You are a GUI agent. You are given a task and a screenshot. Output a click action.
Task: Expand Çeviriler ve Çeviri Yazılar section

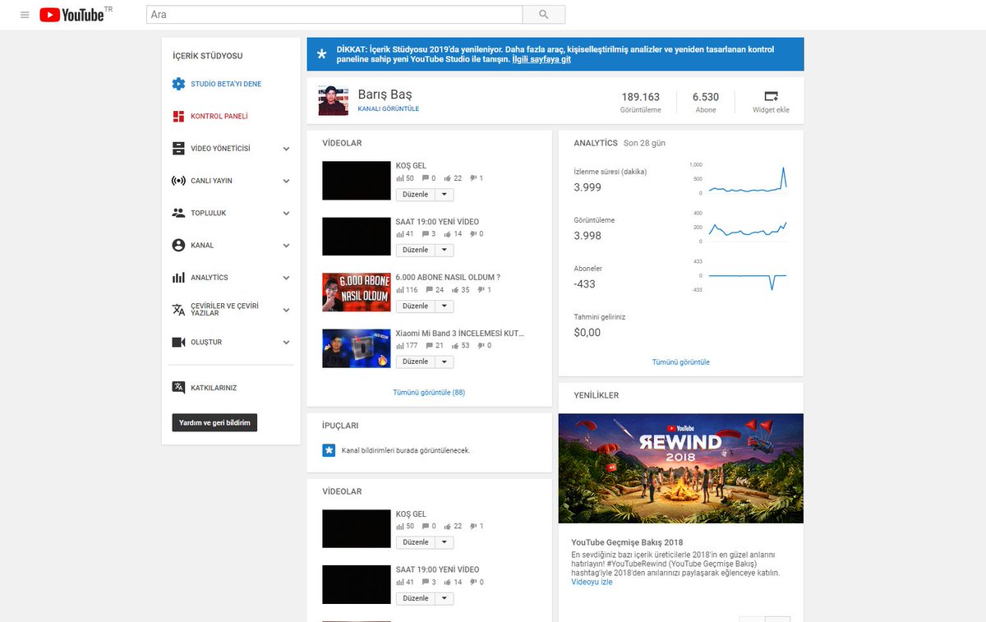click(x=286, y=310)
